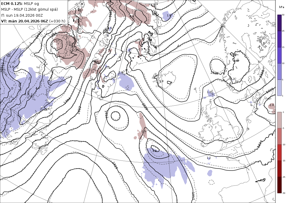Click the '1.2' value north of Scotland
Screen dimensions: 288x203
coord(209,92)
